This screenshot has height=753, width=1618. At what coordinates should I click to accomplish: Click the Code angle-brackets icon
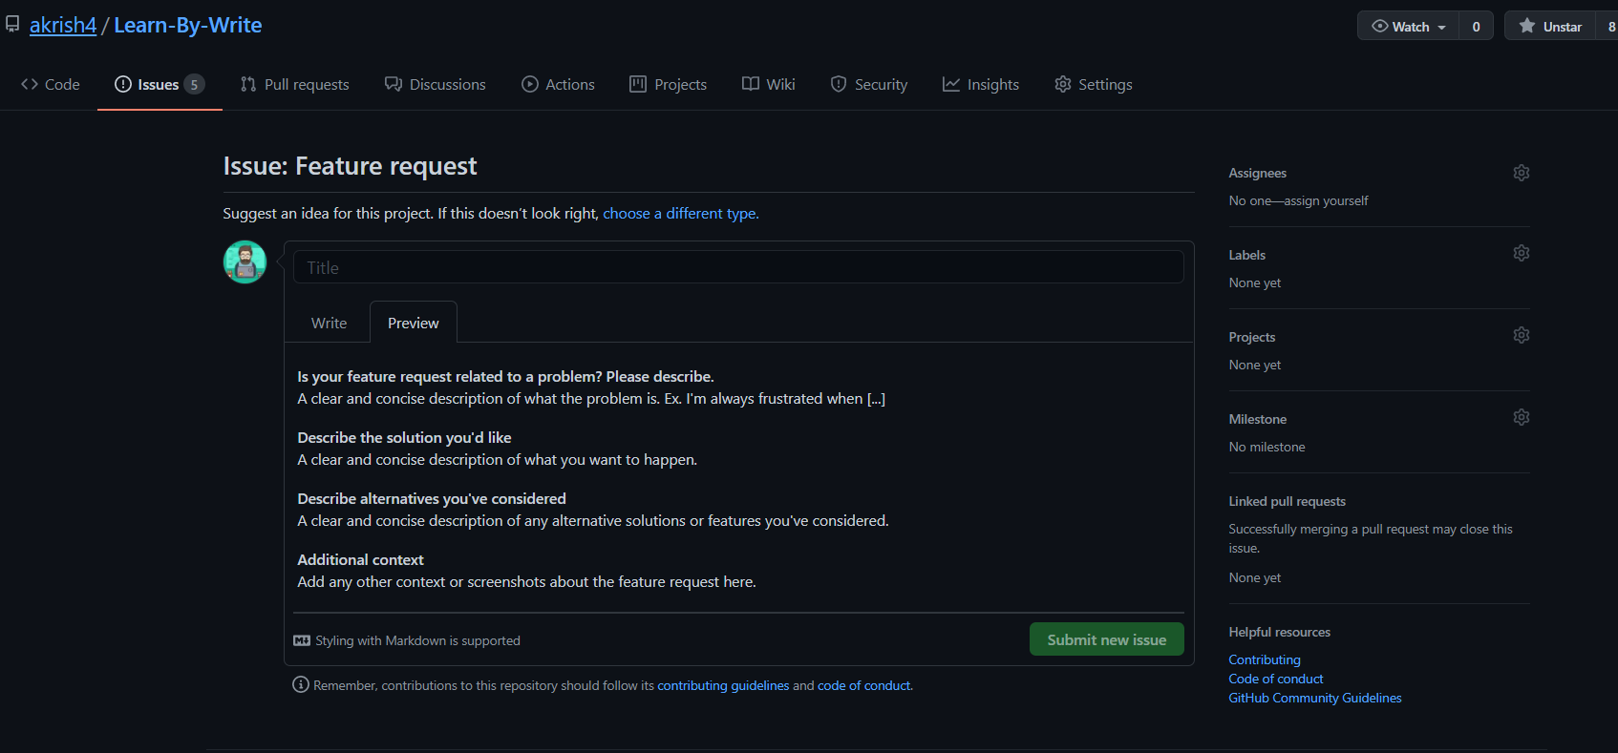point(30,84)
